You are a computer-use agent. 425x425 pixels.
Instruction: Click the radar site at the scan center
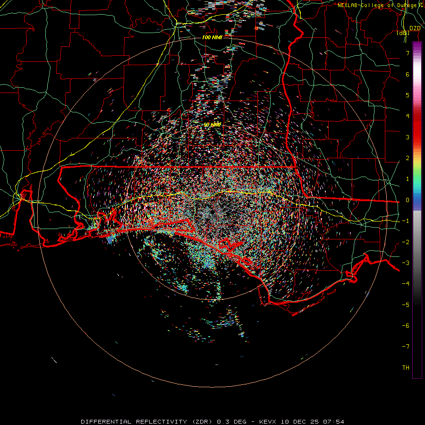pyautogui.click(x=212, y=212)
